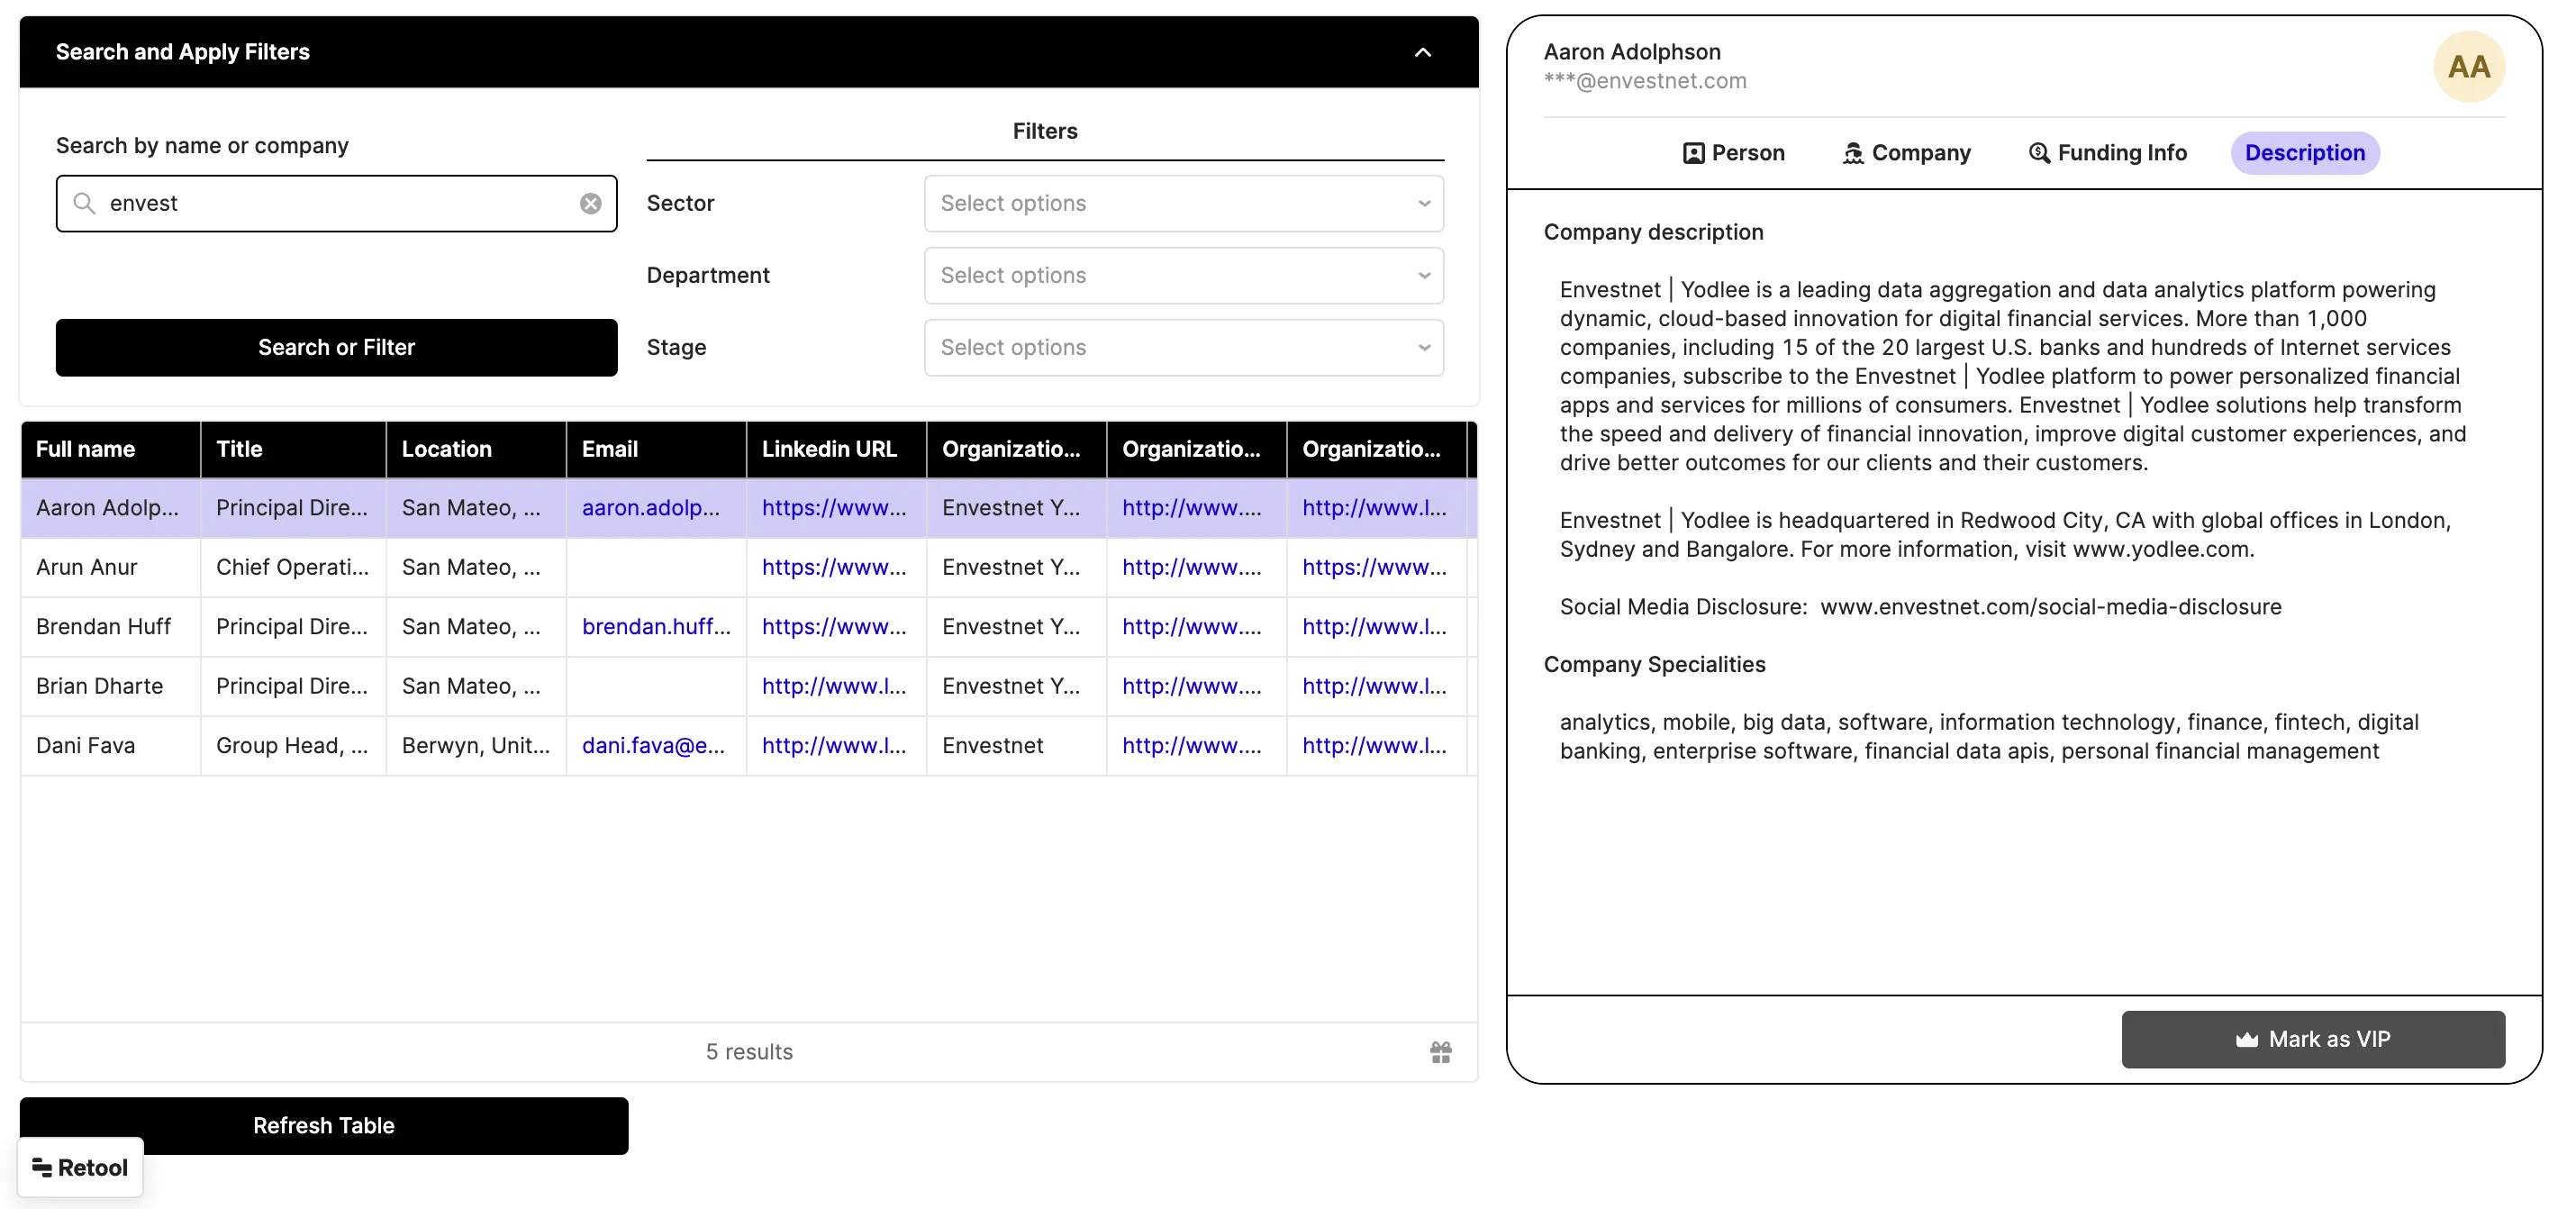
Task: Click the 5 results count text
Action: (749, 1052)
